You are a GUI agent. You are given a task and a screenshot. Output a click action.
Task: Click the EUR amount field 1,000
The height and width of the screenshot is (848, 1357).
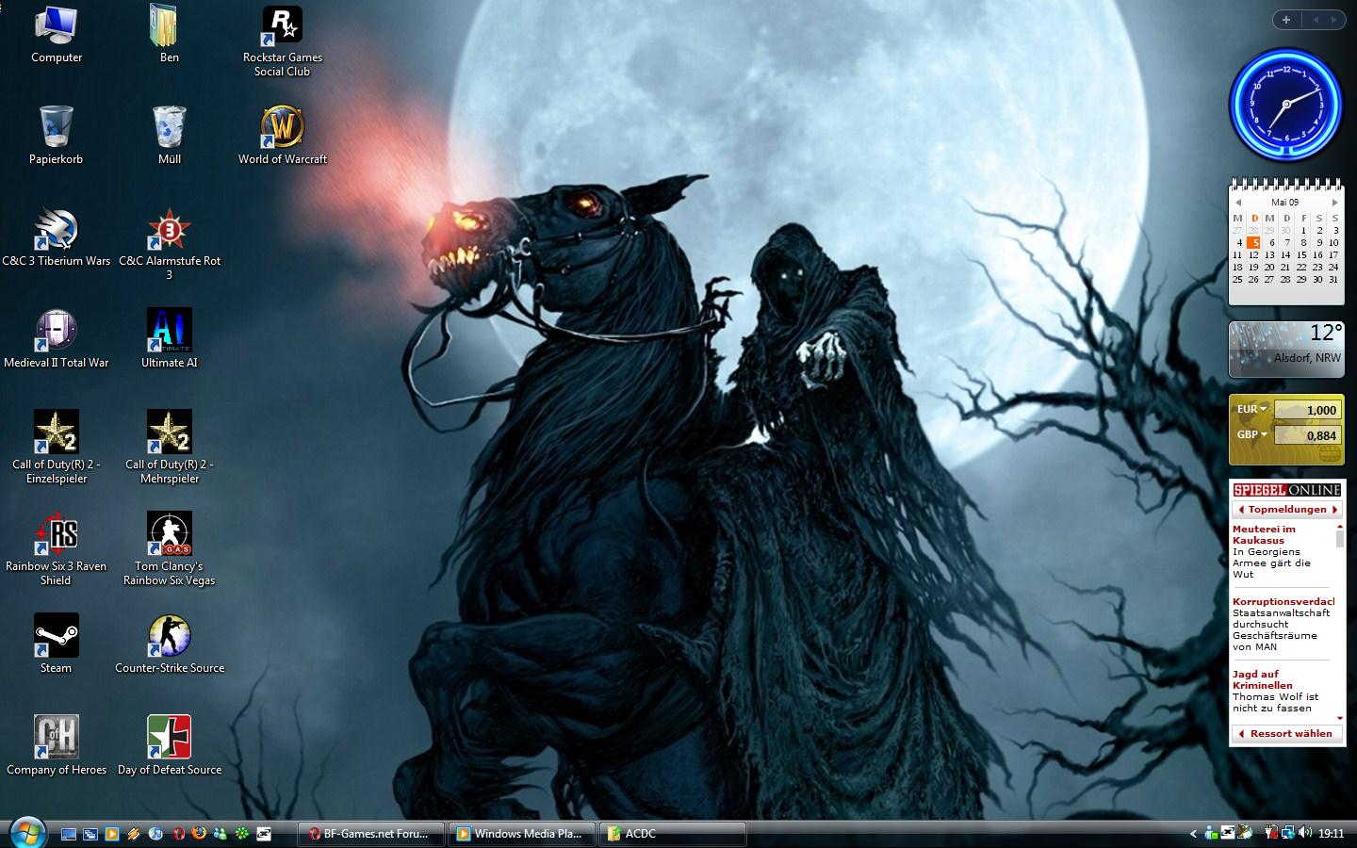[x=1306, y=410]
